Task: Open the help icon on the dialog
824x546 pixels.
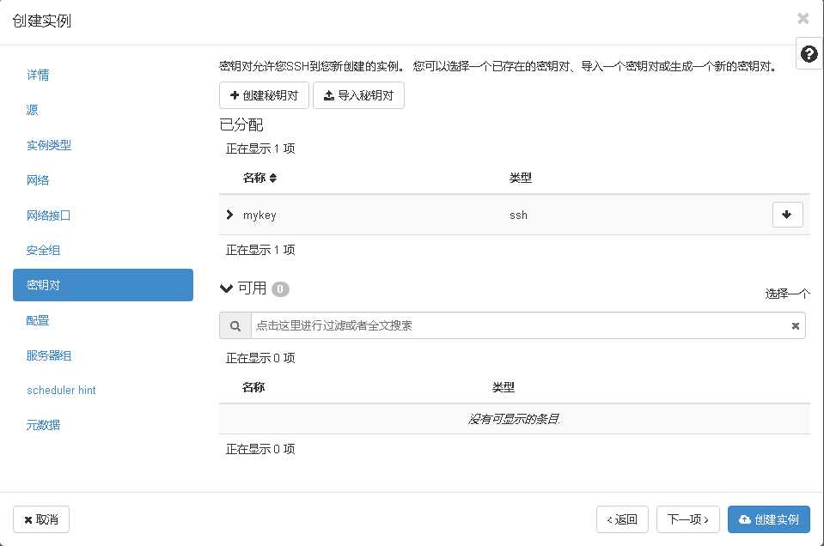Action: point(808,53)
